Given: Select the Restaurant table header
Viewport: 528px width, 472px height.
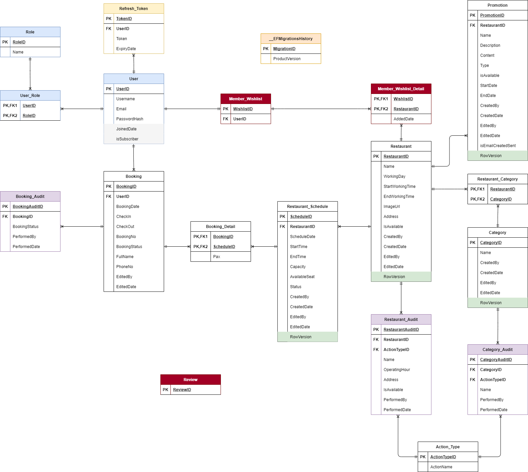Looking at the screenshot, I should (401, 146).
